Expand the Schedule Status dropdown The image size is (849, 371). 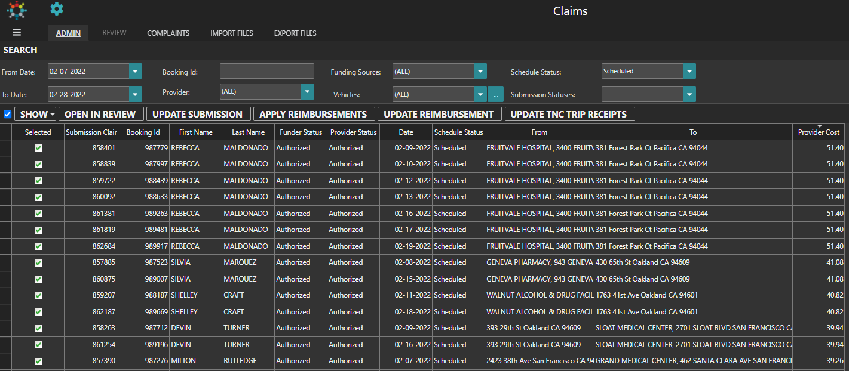[689, 71]
